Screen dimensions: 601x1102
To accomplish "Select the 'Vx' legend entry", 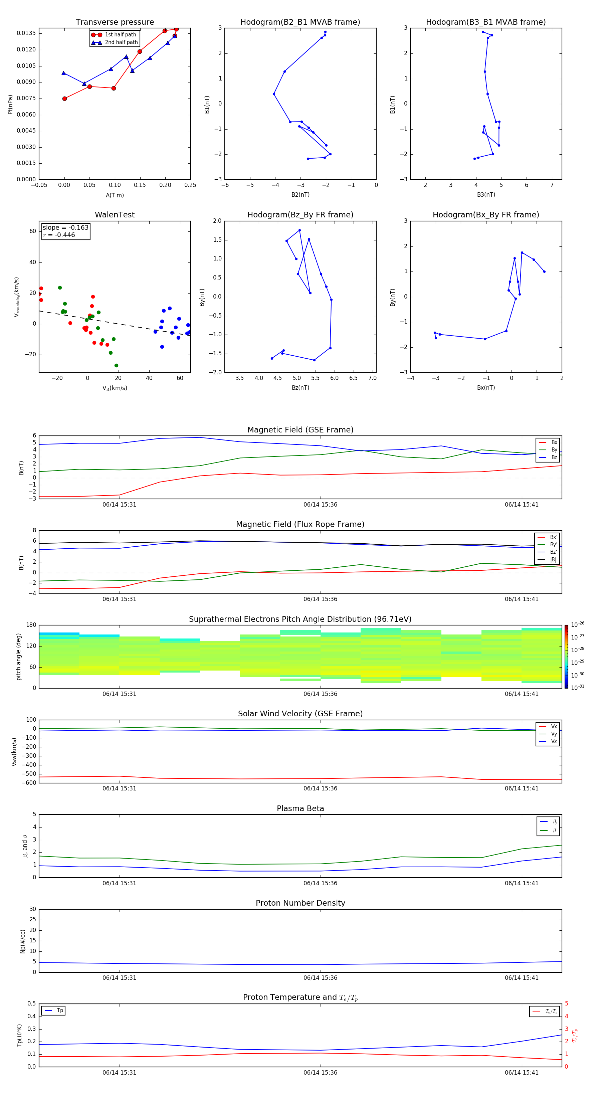I will click(x=548, y=727).
